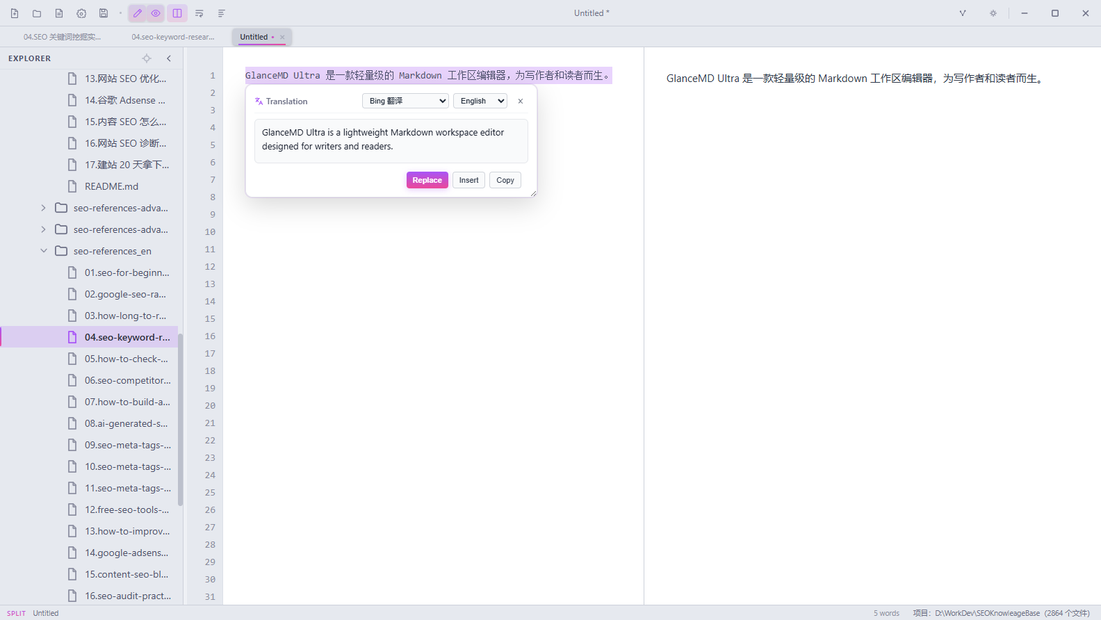The image size is (1101, 620).
Task: Toggle theme with the sun icon
Action: click(993, 13)
